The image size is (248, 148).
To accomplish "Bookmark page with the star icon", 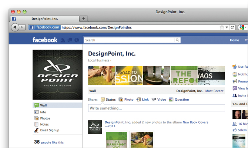I will (222, 27).
